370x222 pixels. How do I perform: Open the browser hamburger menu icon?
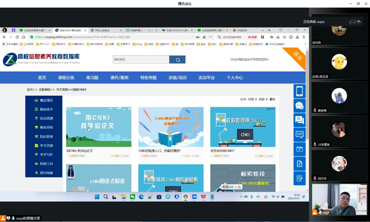[x=304, y=37]
